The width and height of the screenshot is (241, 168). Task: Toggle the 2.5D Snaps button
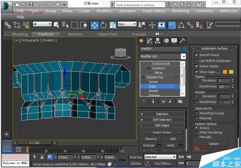[172, 25]
